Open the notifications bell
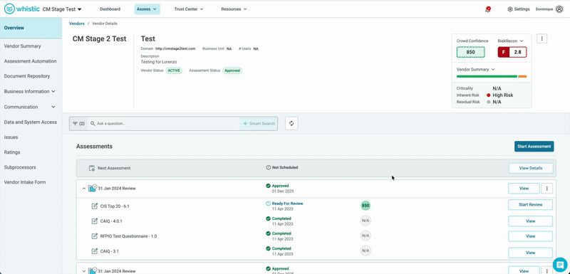Screen dimensions: 570x274 point(487,9)
